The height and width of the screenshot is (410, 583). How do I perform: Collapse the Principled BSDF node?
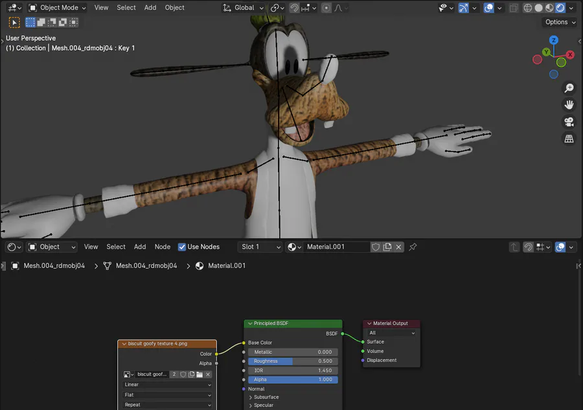tap(250, 323)
